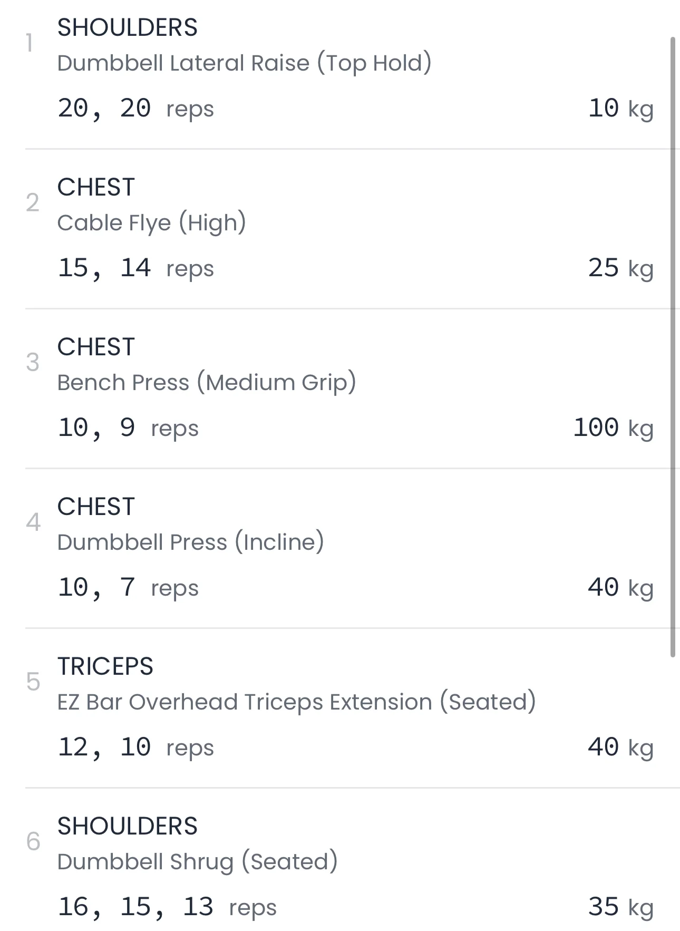Tap the row number 5 marker
This screenshot has height=931, width=680.
[x=33, y=682]
